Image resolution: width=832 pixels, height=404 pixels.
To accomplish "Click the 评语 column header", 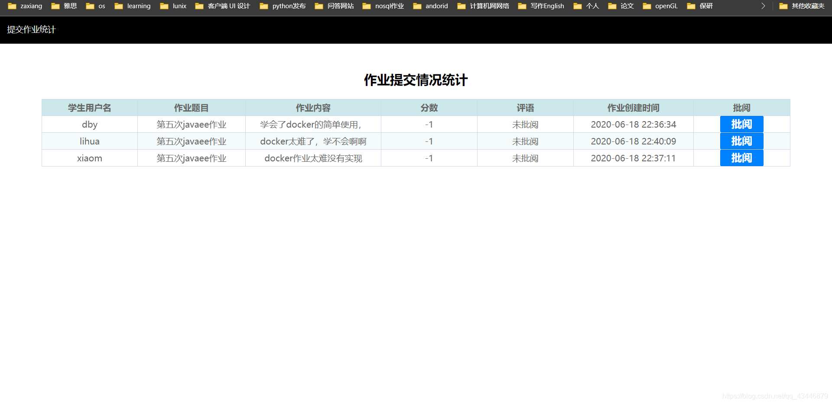I will [525, 108].
